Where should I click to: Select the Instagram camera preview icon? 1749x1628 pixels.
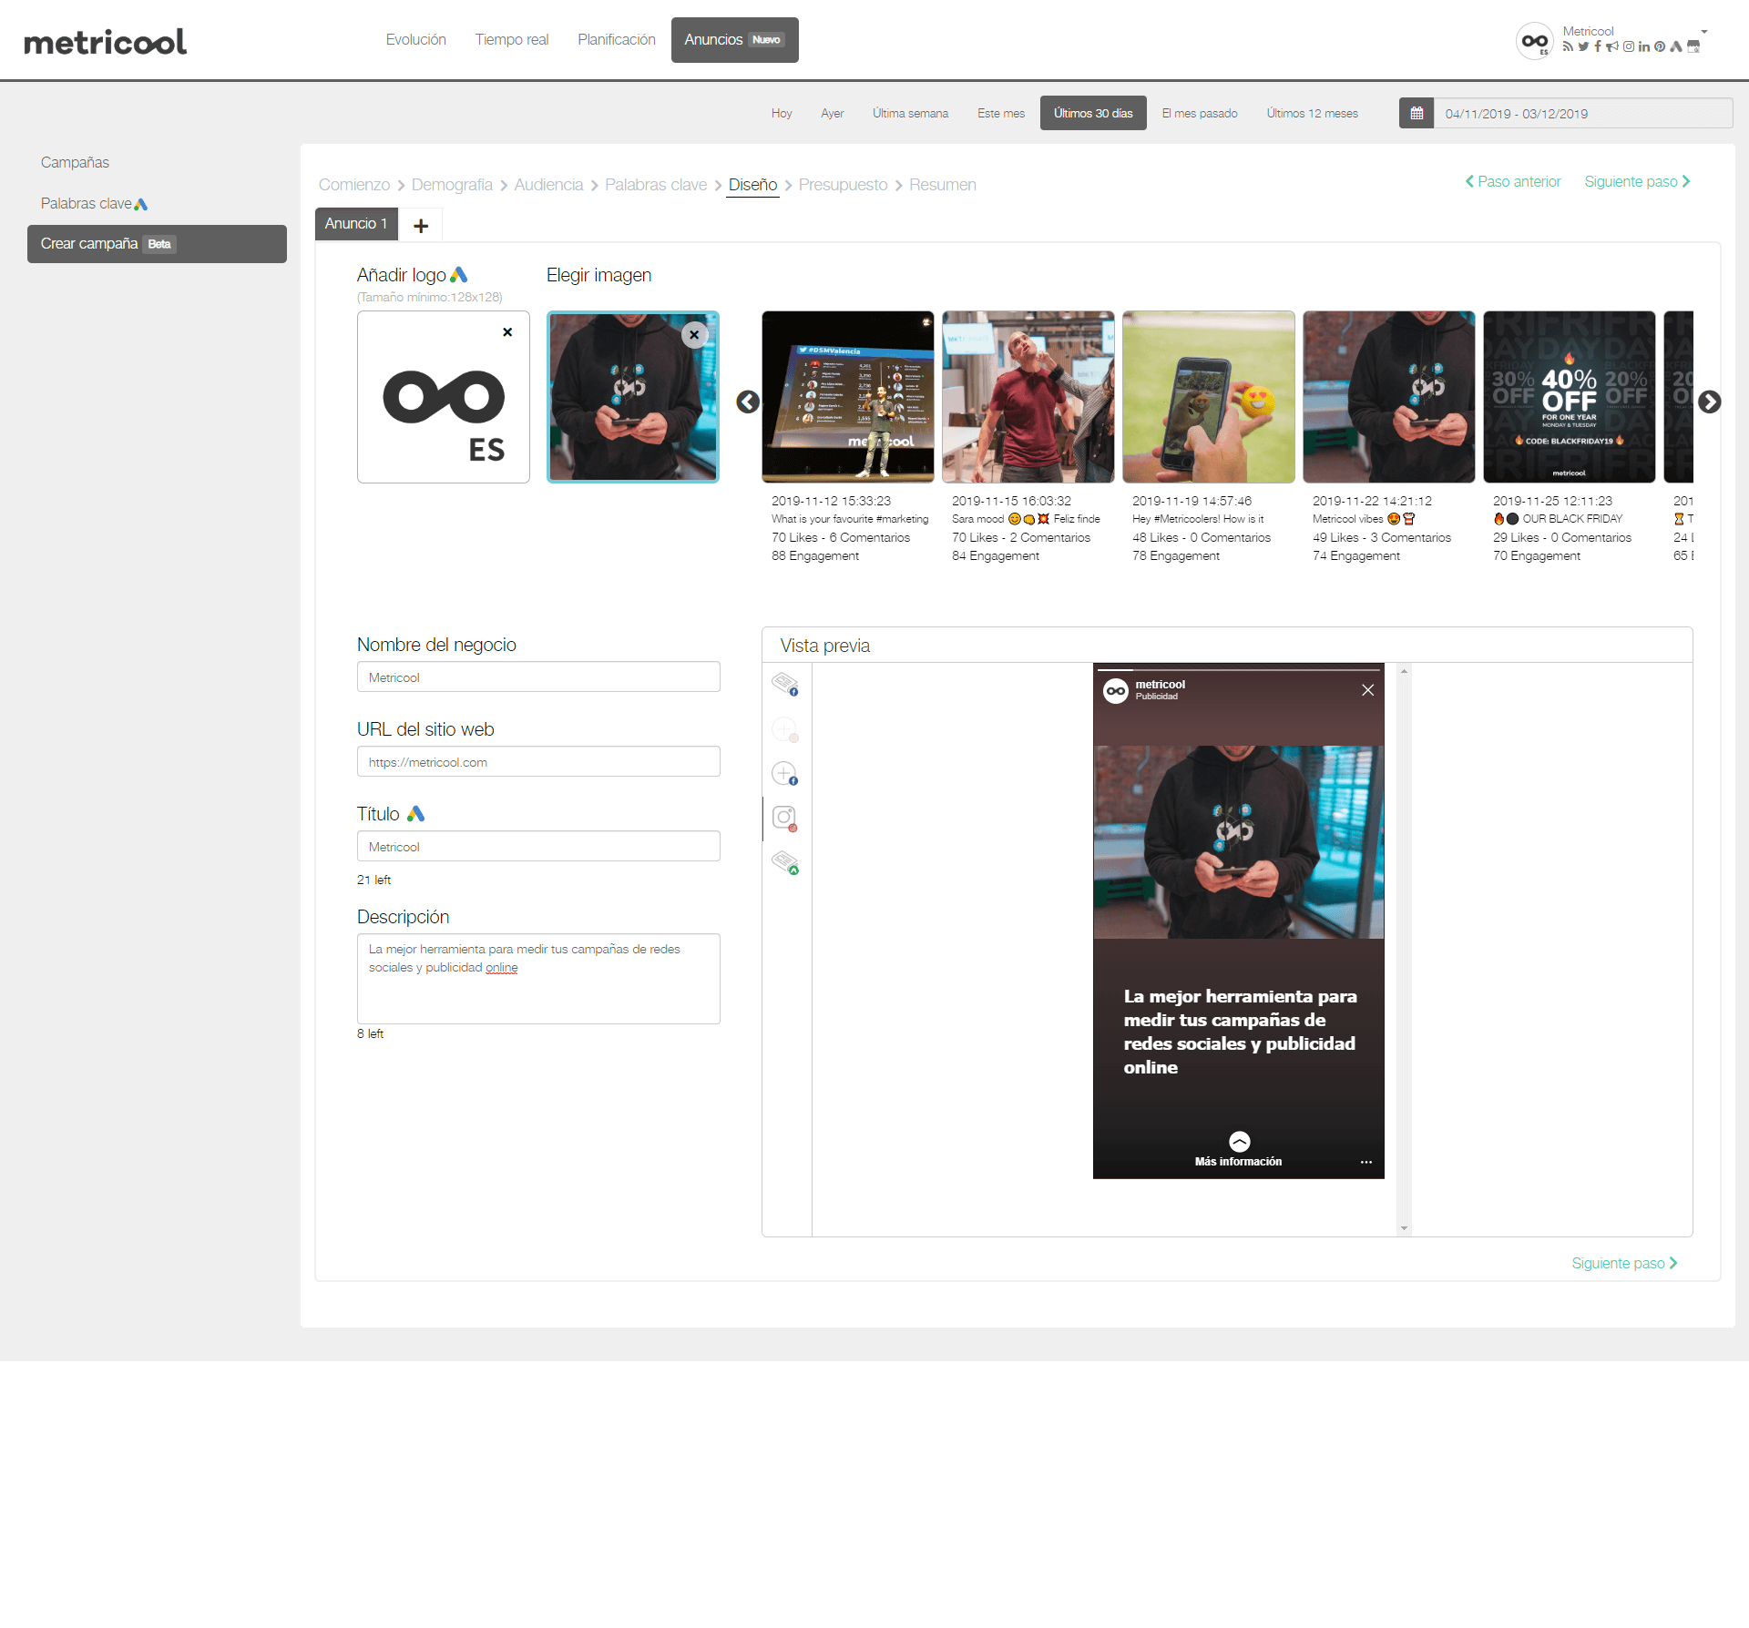click(x=785, y=819)
